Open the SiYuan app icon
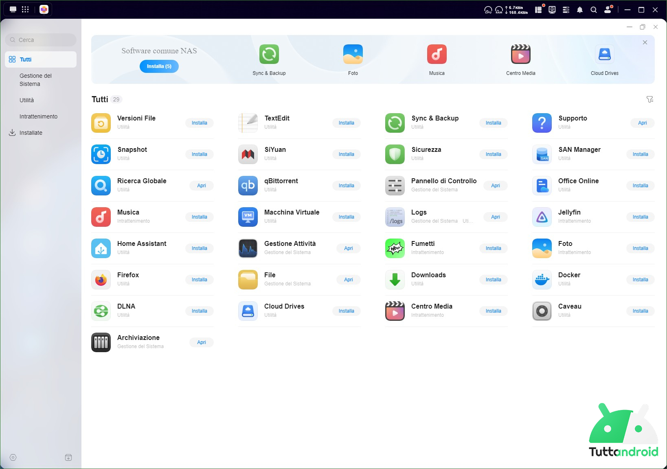 (x=248, y=154)
